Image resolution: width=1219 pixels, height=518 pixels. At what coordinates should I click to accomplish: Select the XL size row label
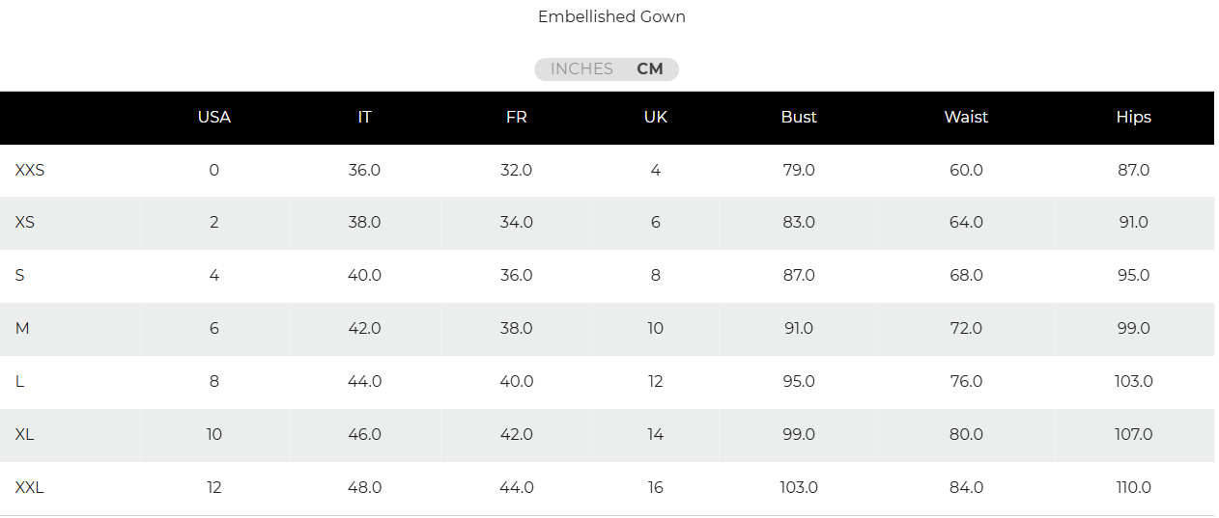click(x=25, y=435)
